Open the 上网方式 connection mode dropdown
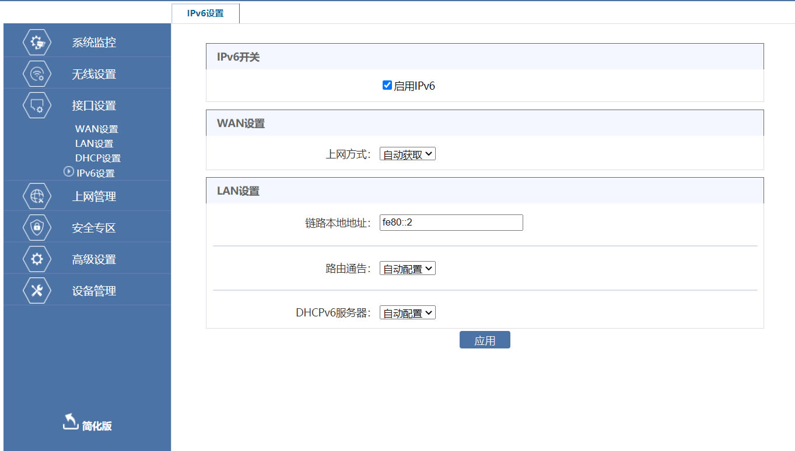The height and width of the screenshot is (451, 795). click(407, 153)
